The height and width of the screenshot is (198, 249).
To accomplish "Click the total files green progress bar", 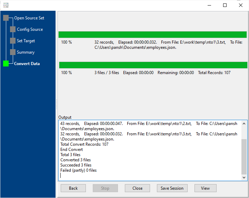I will pos(153,65).
